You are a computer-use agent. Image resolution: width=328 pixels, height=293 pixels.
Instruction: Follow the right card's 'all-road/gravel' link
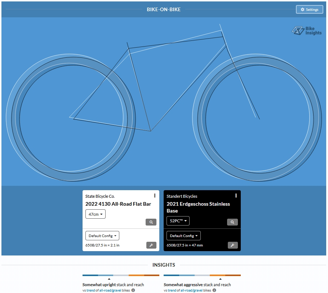point(191,290)
